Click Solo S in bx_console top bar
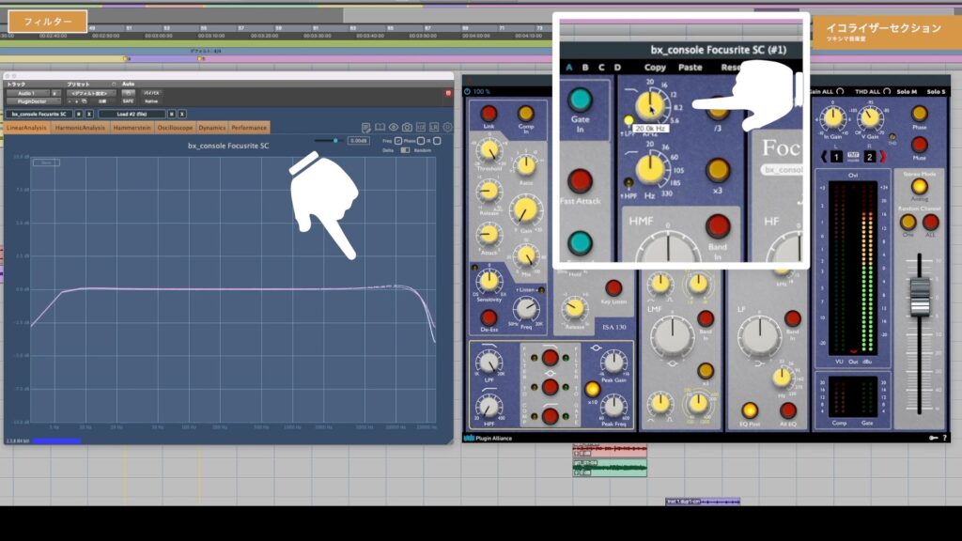This screenshot has width=962, height=541. (936, 91)
